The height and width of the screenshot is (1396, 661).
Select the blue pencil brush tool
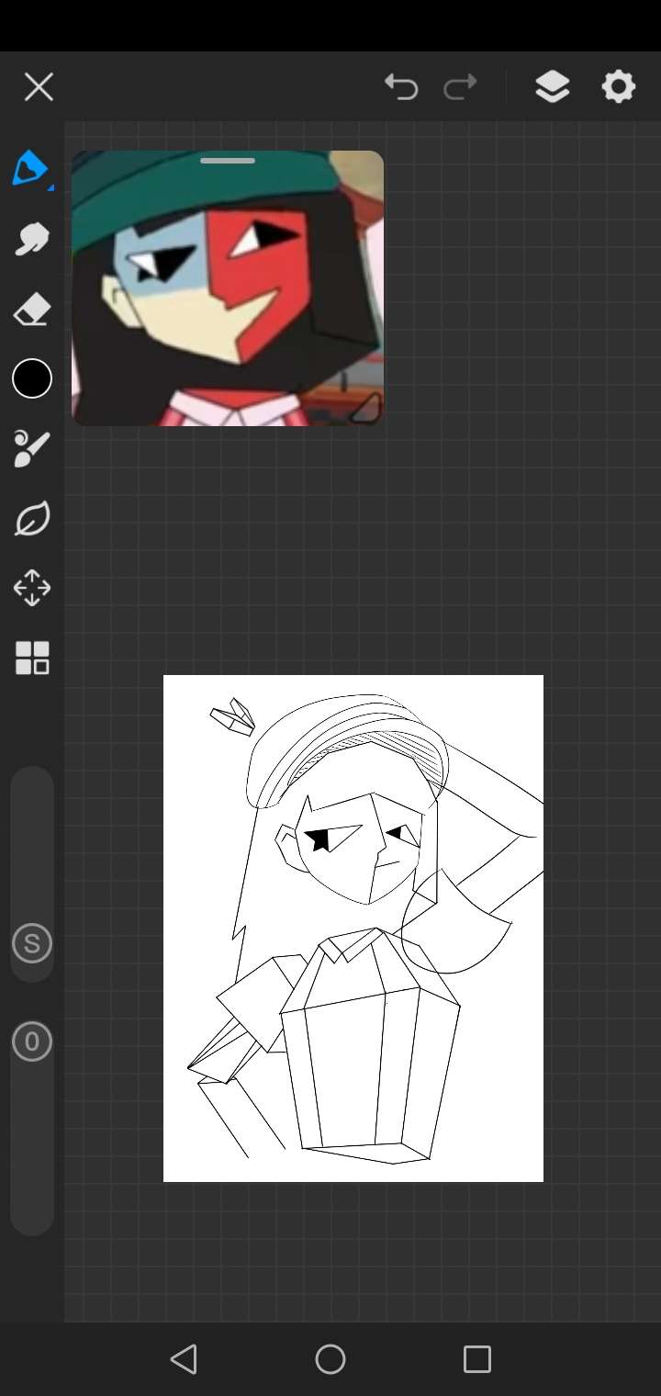point(31,169)
